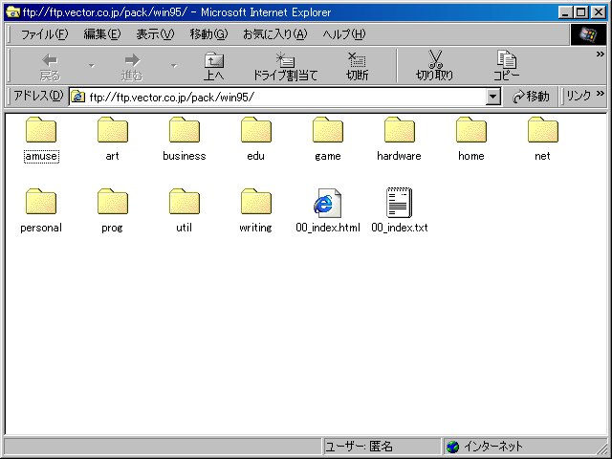
Task: Click the 戻る (Back) toolbar button
Action: (50, 66)
